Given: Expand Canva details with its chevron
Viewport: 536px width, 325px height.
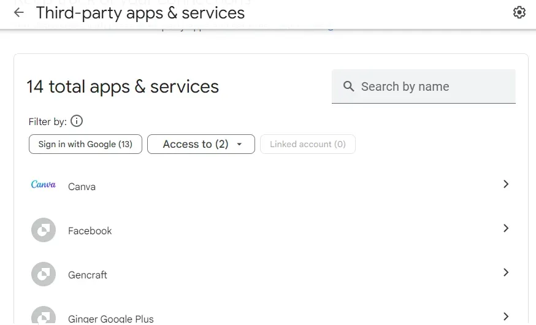Looking at the screenshot, I should coord(506,184).
